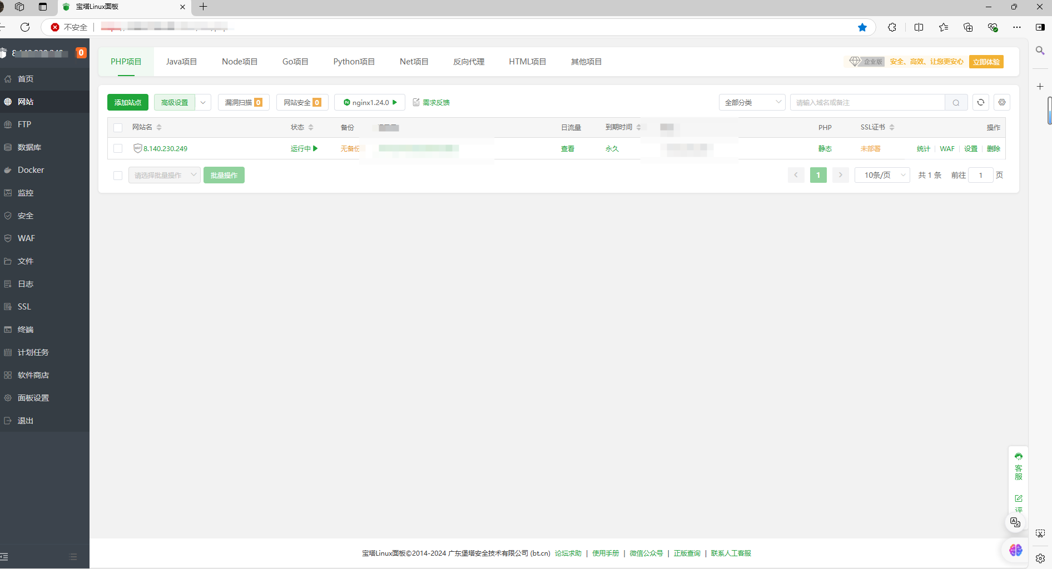Tick the checkbox beside 请选择批量操作
1052x569 pixels.
(x=118, y=176)
